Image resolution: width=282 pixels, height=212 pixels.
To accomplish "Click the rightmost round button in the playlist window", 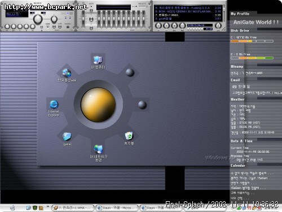I will pyautogui.click(x=218, y=25).
